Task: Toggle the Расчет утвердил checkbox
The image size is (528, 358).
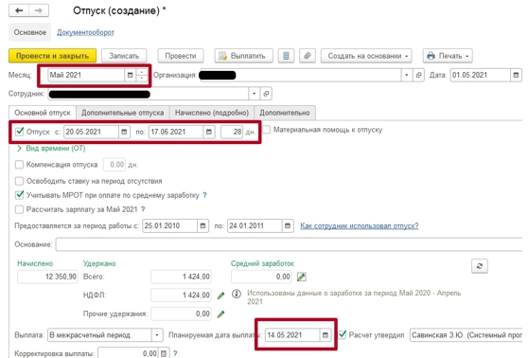Action: pos(343,334)
